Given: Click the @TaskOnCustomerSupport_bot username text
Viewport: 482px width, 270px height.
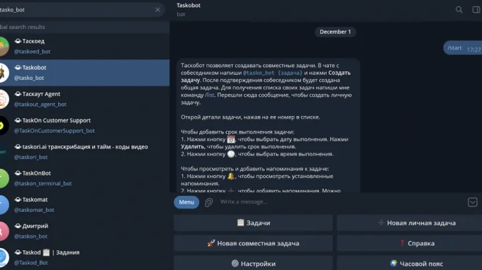Looking at the screenshot, I should click(55, 131).
